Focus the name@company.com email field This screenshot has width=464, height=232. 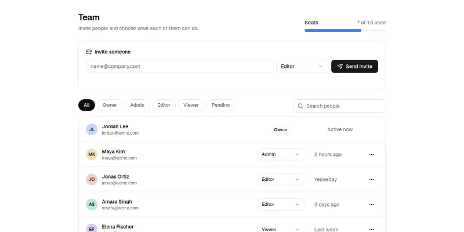(180, 66)
